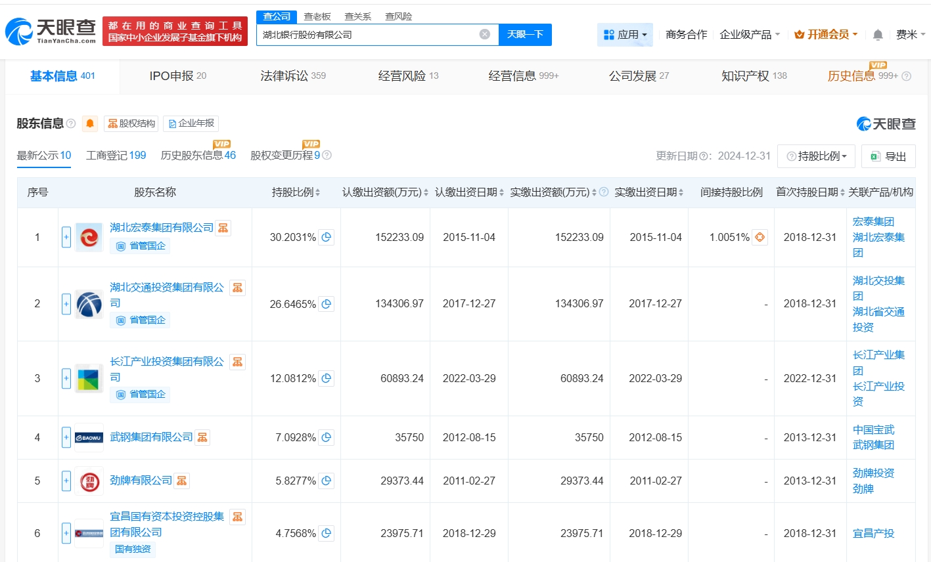Expand row 1 湖北宏泰集团 with plus button
931x562 pixels.
(x=66, y=237)
